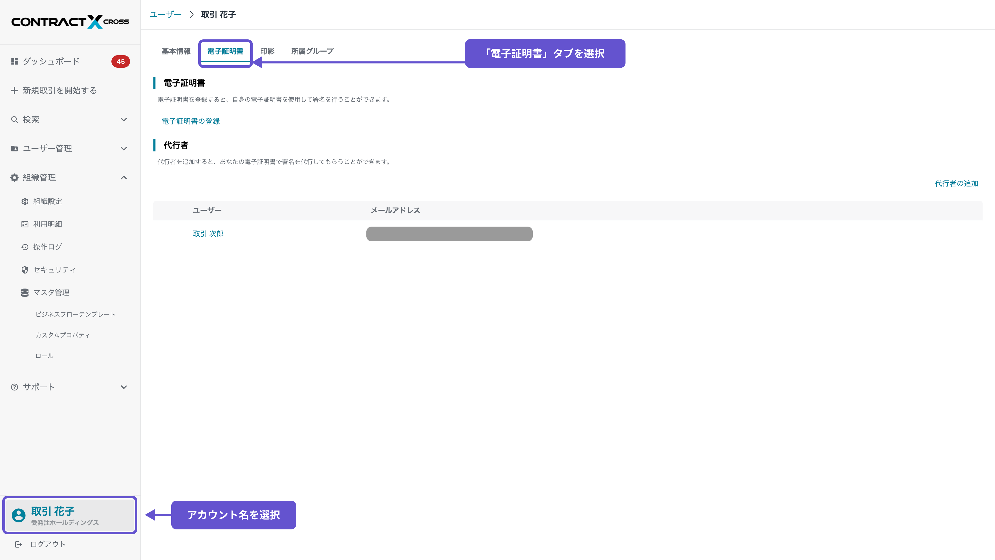Open the 取引 花子 account panel

tap(69, 515)
